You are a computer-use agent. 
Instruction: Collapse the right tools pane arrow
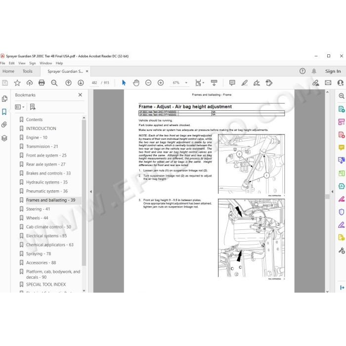tap(332, 192)
